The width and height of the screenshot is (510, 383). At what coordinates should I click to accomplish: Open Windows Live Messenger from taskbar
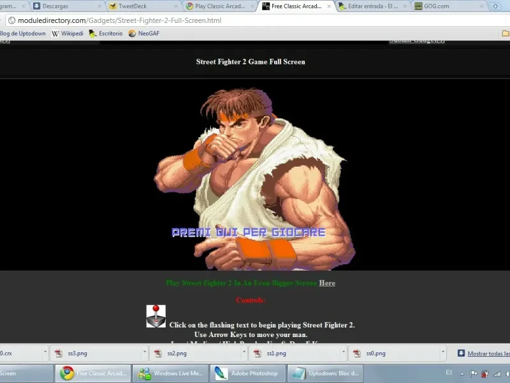tap(171, 373)
